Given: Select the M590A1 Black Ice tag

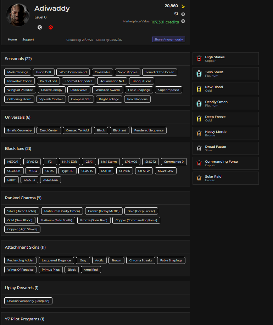Looking at the screenshot, I should click(13, 162).
